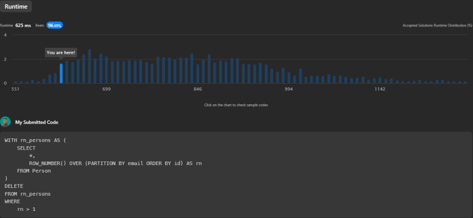Click 'Click on the chart to check sample codes' hint
473x218 pixels.
click(236, 105)
